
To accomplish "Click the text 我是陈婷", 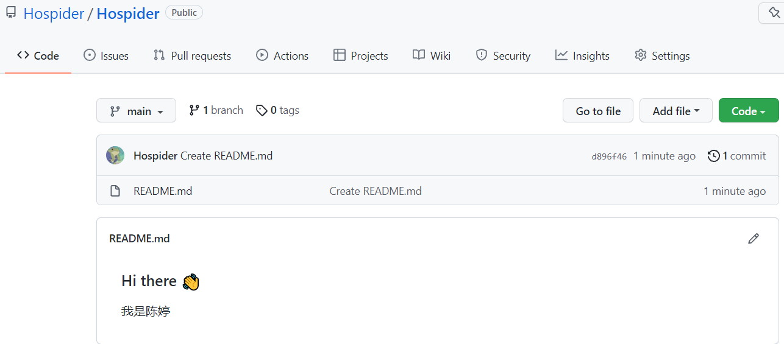I will coord(146,311).
